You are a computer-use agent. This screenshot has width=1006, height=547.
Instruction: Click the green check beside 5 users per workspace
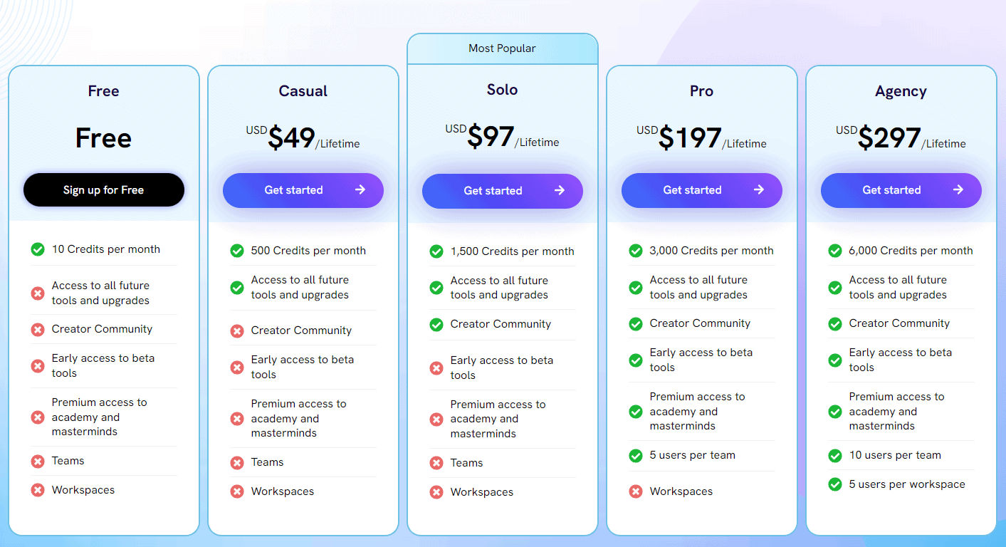tap(835, 484)
